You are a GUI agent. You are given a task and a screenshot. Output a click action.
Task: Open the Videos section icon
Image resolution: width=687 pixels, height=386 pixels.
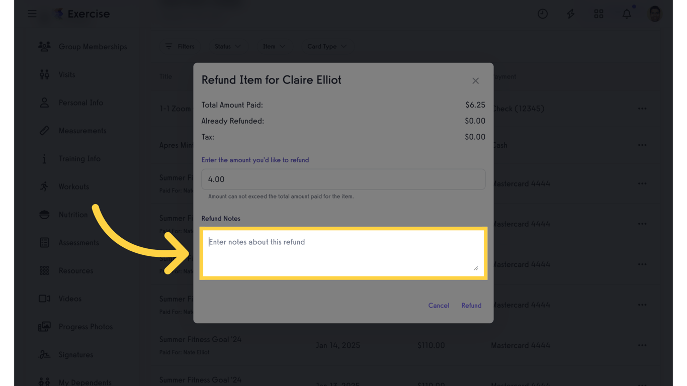click(44, 299)
